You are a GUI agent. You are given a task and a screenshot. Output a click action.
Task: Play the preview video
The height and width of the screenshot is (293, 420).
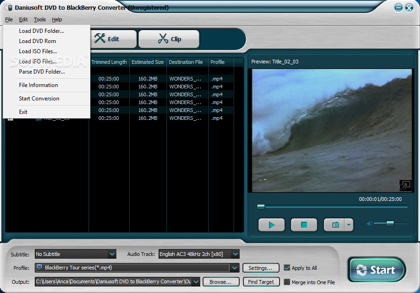pos(271,225)
